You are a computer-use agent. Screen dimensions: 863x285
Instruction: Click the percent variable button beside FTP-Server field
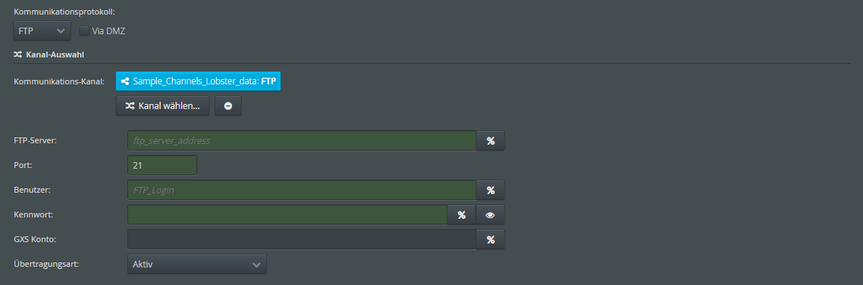[490, 140]
